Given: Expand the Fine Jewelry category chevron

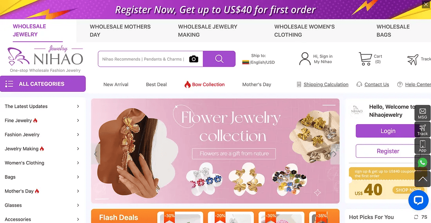Looking at the screenshot, I should (x=78, y=120).
